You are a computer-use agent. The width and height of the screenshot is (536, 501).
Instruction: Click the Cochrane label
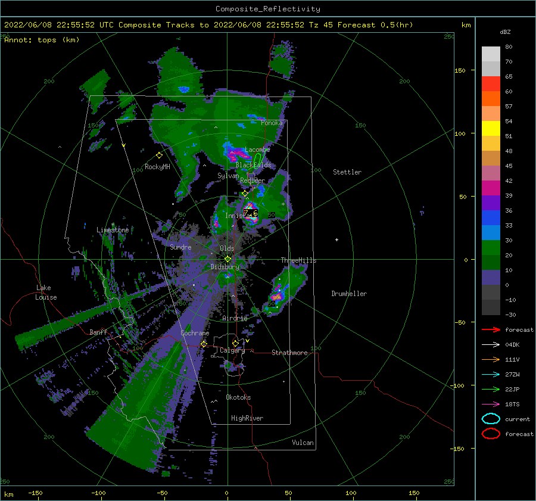195,333
